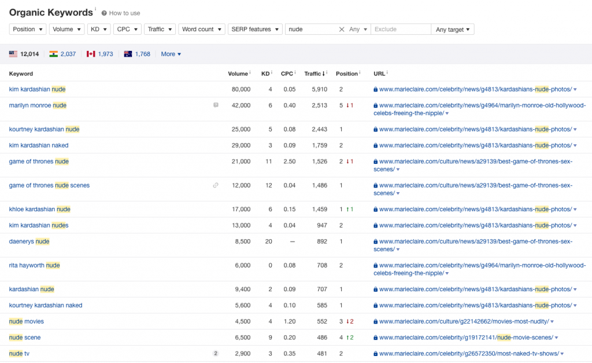Select the Australia flag tab with 1,768
592x363 pixels.
click(x=137, y=54)
